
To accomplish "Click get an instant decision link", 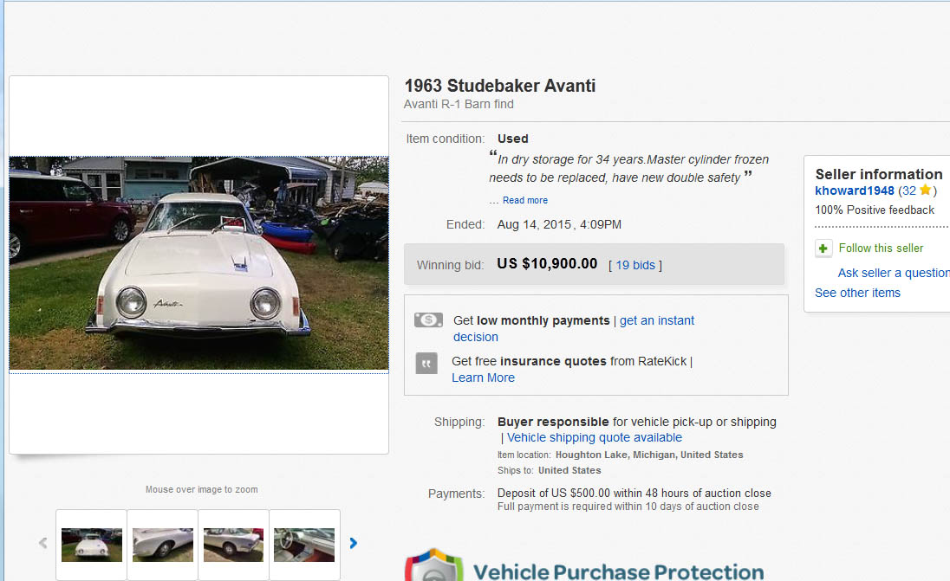I will (574, 329).
